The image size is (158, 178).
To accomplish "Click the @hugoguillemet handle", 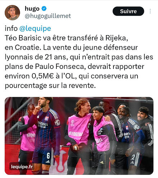I will 48,16.
